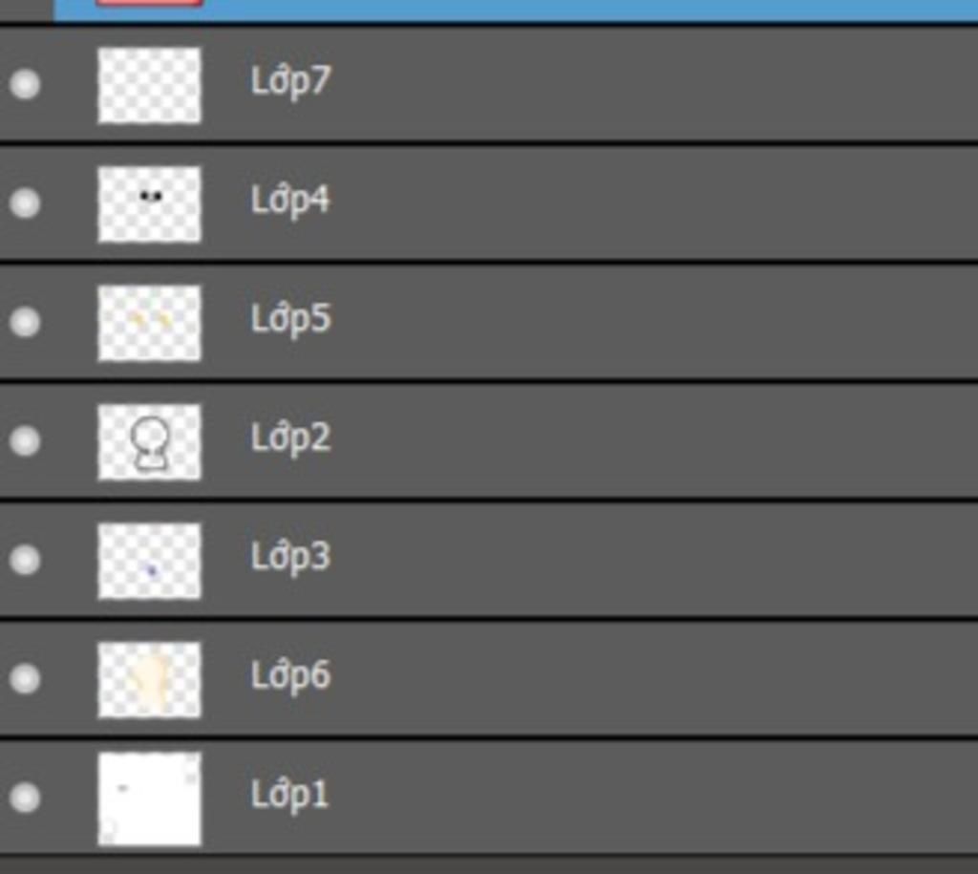Click the Lớp4 thumbnail with black dots
The height and width of the screenshot is (874, 978).
pos(150,204)
